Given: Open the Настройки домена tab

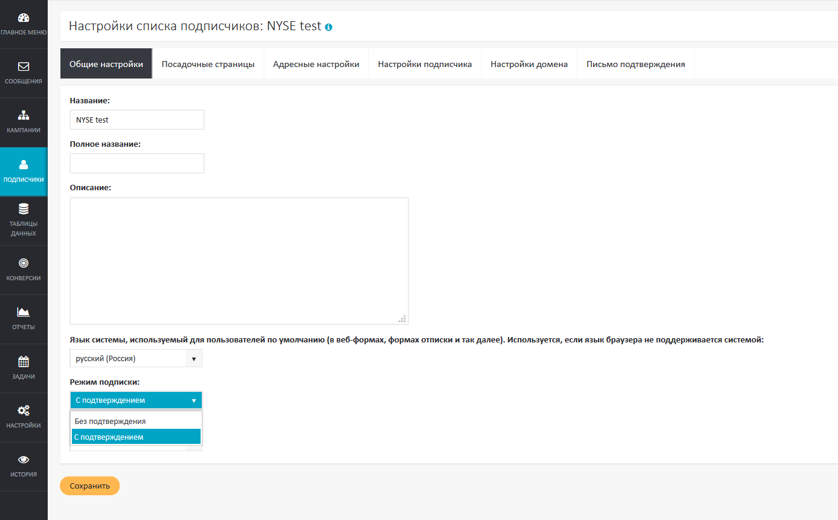Looking at the screenshot, I should click(529, 64).
